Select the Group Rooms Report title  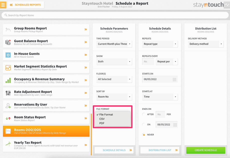(x=30, y=28)
